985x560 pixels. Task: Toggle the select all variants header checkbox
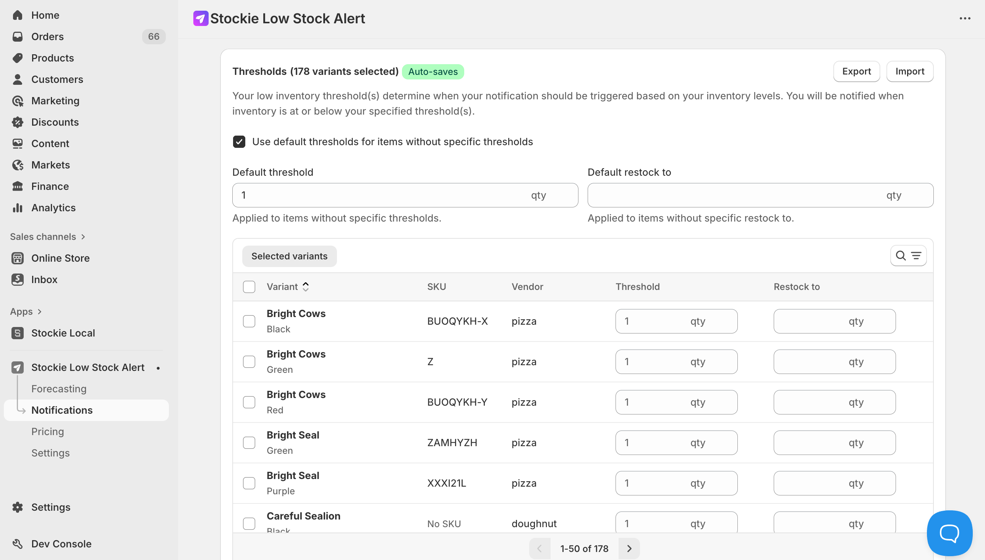pyautogui.click(x=249, y=287)
